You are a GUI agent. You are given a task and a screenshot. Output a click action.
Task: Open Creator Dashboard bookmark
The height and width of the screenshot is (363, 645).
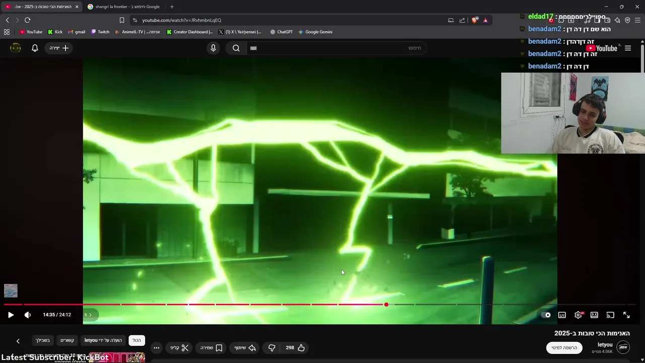189,32
